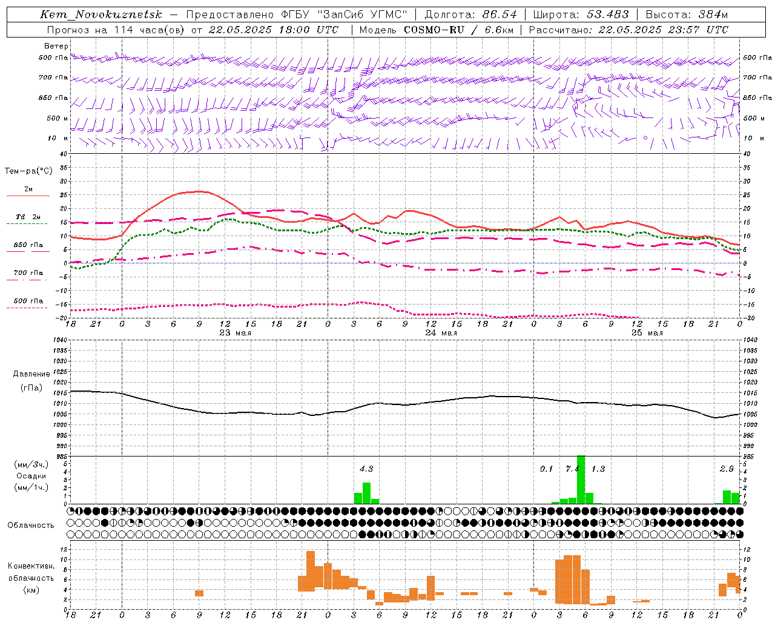Click the Облачность cloud cover label

pos(31,526)
